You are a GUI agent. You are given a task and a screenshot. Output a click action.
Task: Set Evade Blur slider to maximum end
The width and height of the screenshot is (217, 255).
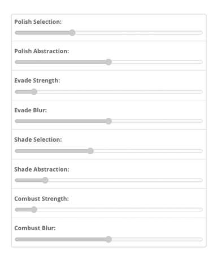click(x=202, y=121)
